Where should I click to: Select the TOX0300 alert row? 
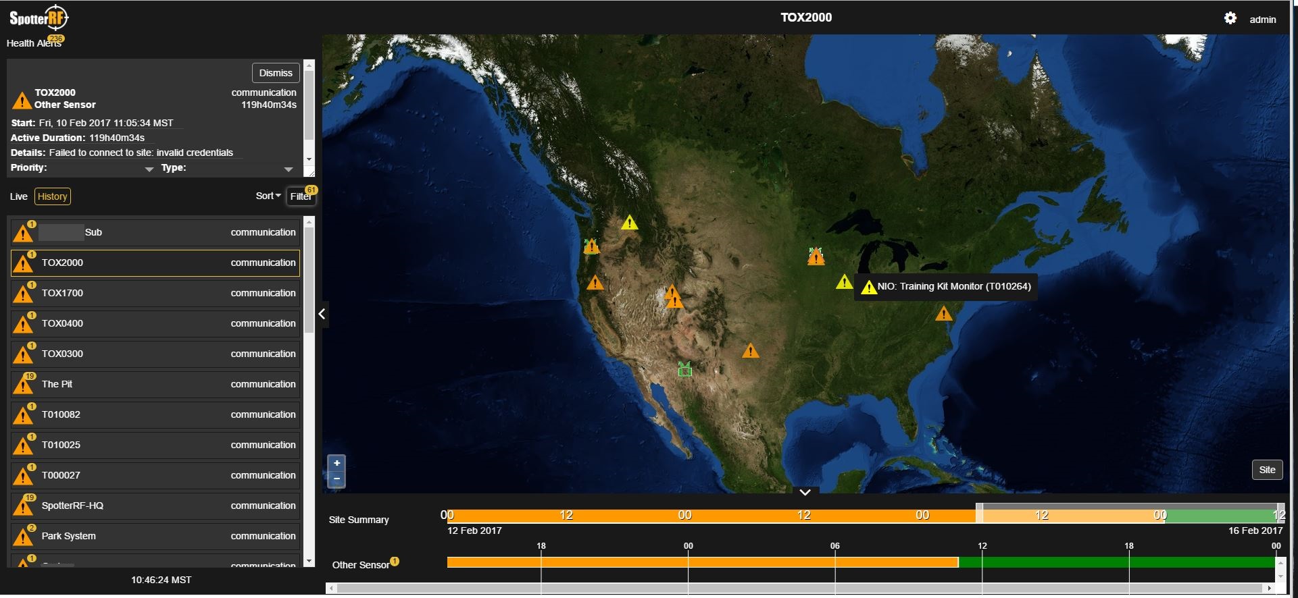click(155, 354)
